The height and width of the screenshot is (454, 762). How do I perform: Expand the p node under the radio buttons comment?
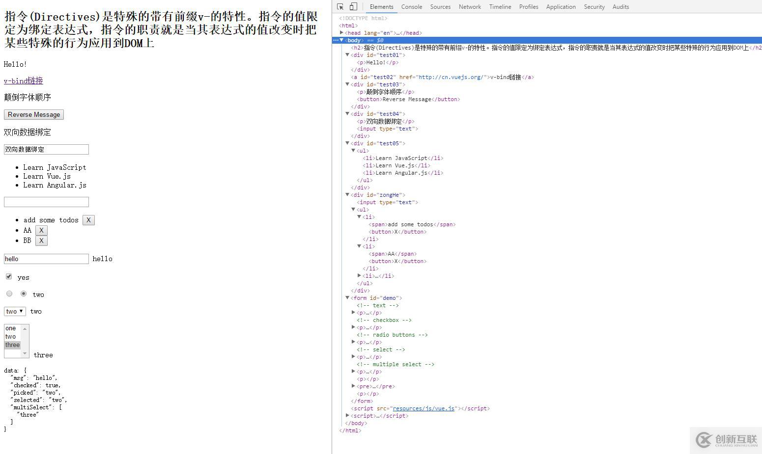pyautogui.click(x=353, y=342)
